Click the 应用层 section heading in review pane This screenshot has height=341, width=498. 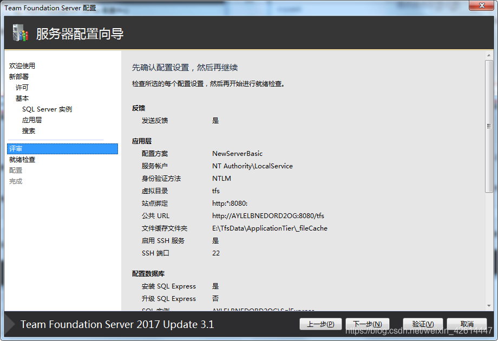(142, 141)
